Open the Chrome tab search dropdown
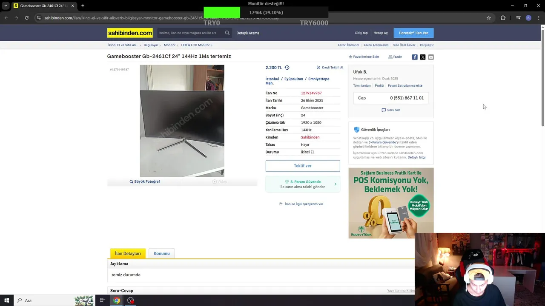Viewport: 545px width, 306px height. coord(6,6)
